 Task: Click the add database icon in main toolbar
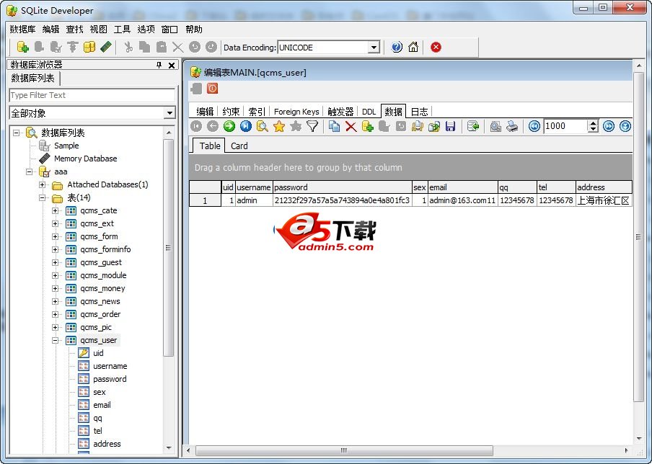pos(23,47)
